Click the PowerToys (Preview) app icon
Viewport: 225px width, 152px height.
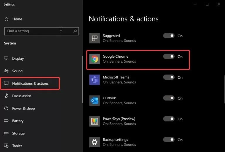pos(95,121)
